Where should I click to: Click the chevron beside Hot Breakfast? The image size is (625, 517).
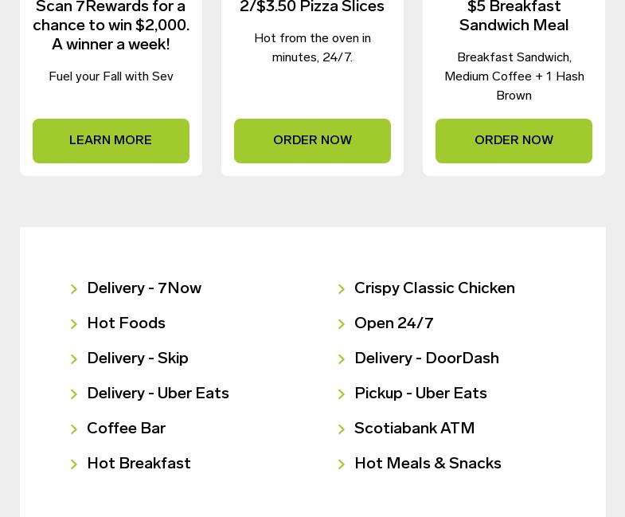74,464
